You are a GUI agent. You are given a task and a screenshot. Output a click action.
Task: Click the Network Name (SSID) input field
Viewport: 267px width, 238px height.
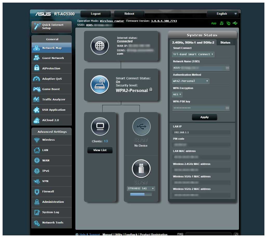[x=201, y=68]
